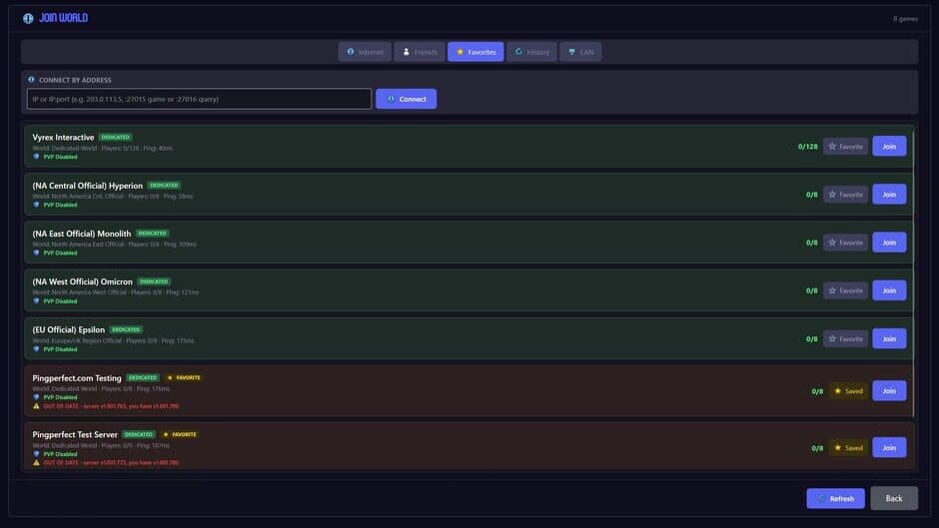
Task: Click the Connect button
Action: click(x=406, y=99)
